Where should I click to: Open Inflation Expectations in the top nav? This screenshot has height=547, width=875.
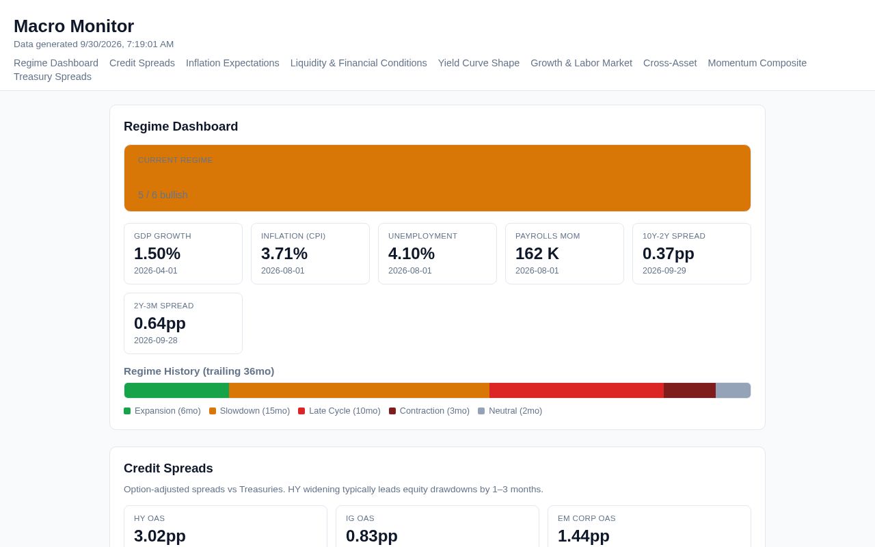click(232, 63)
